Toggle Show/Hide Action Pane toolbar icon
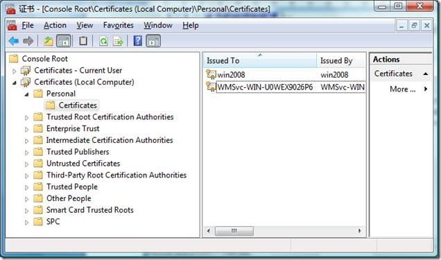Viewport: 441px width, 260px height. tap(153, 42)
